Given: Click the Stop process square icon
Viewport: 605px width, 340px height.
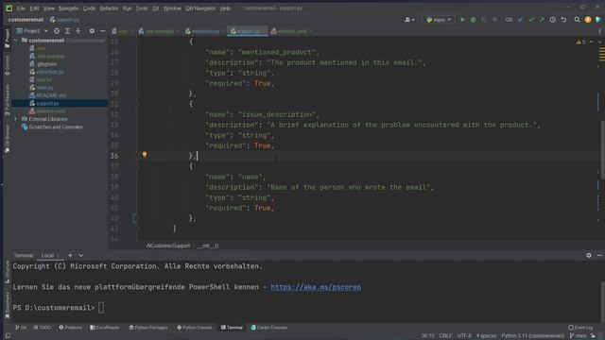Looking at the screenshot, I should (494, 20).
